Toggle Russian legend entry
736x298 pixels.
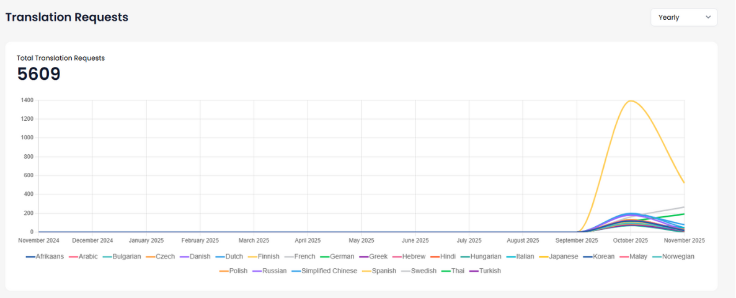coord(270,271)
